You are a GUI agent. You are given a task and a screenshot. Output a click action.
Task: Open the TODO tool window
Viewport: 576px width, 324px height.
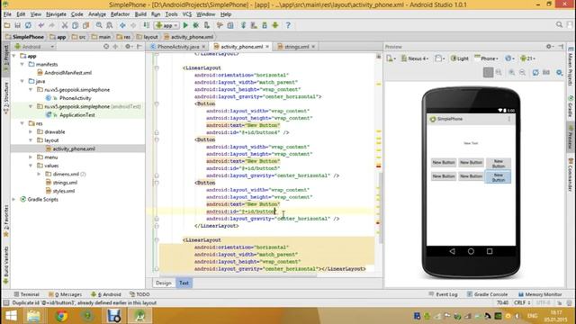139,294
